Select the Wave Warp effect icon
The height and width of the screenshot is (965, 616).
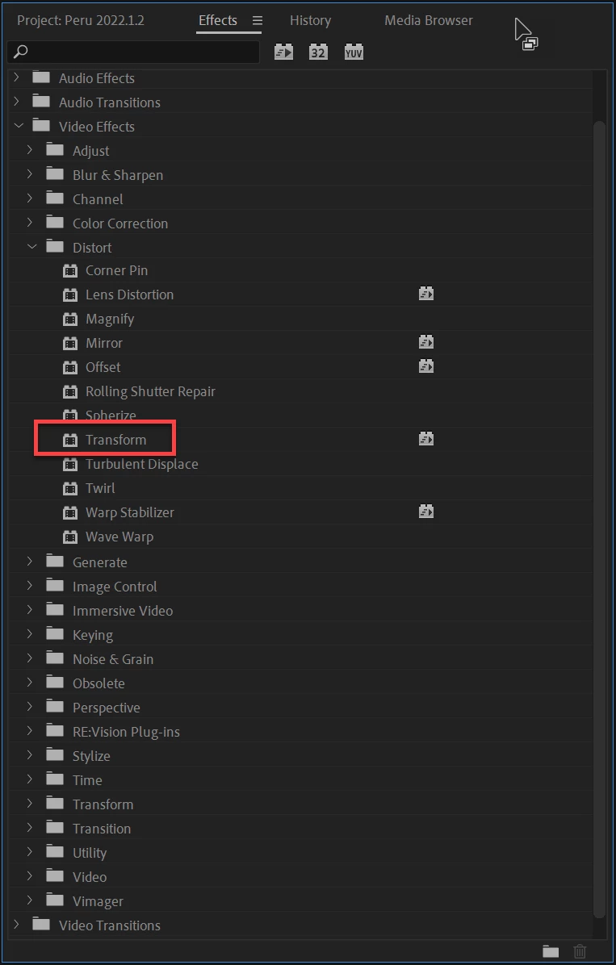pos(70,537)
